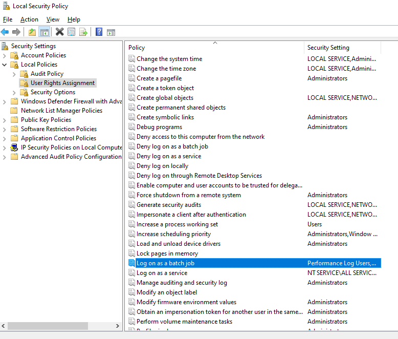Click the blue Help question mark icon

pos(99,32)
